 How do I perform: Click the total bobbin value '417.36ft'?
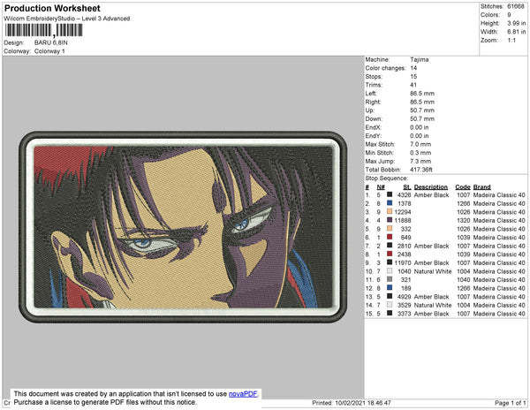pos(421,170)
